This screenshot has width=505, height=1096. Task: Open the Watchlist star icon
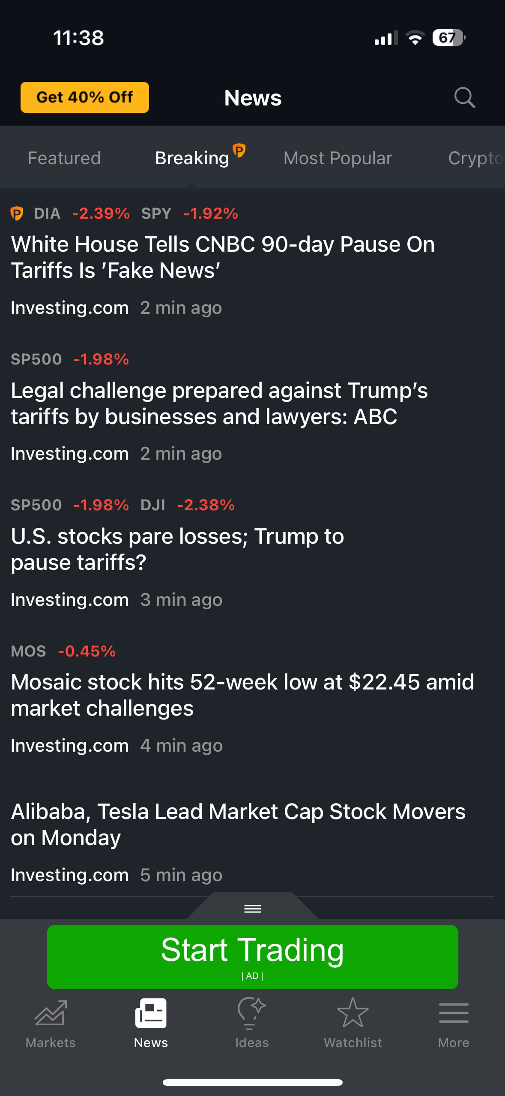(353, 1013)
